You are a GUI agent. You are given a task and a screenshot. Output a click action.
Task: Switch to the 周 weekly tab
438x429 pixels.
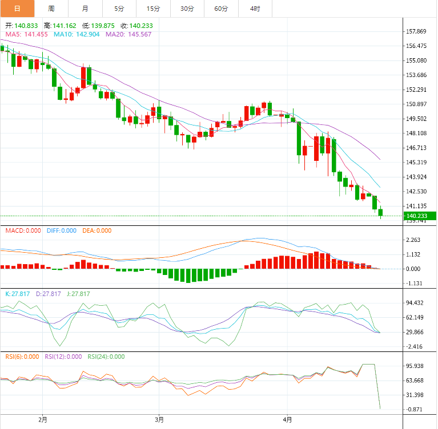coord(51,9)
